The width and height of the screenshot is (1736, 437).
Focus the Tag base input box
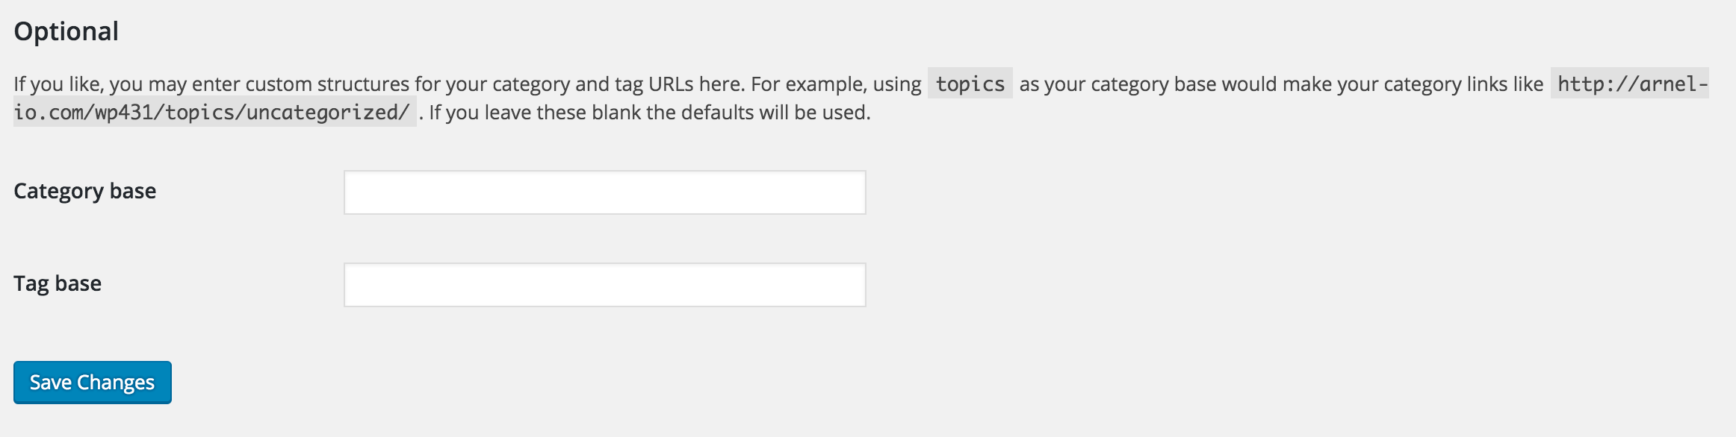[604, 285]
